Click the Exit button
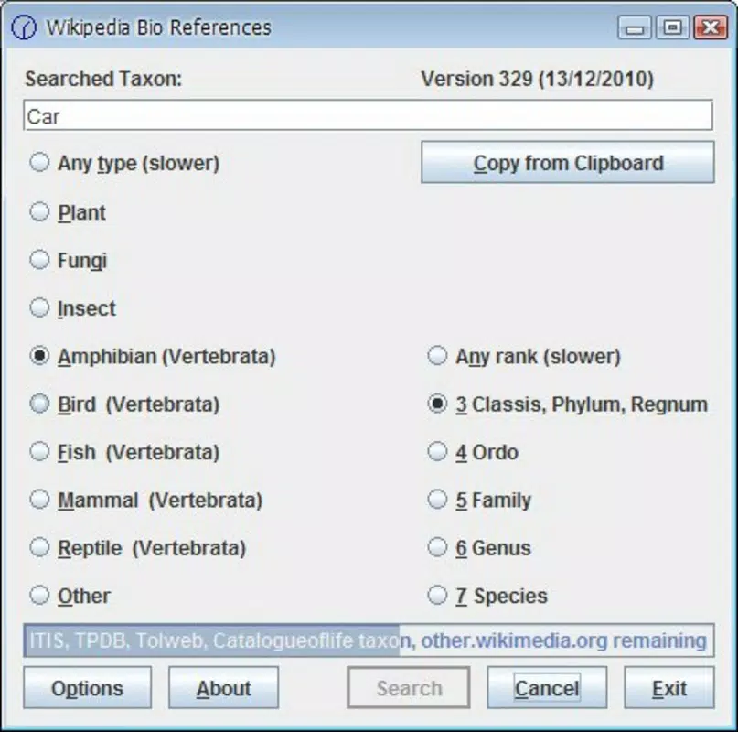This screenshot has height=732, width=738. pos(669,688)
